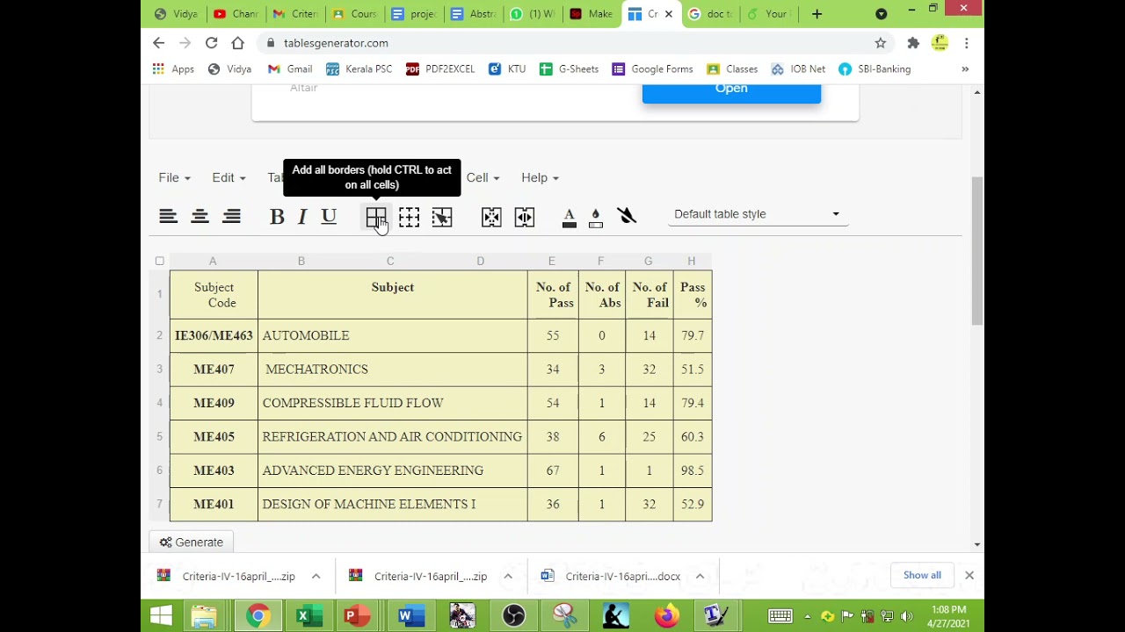Reload the page

pos(211,43)
